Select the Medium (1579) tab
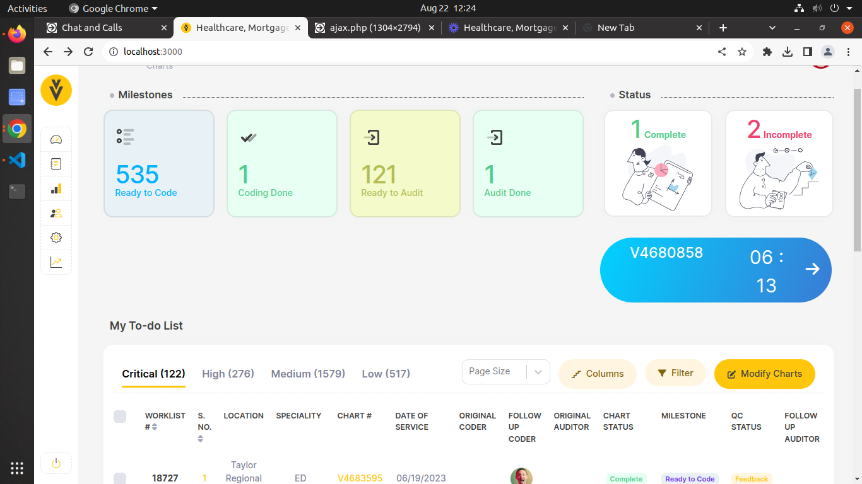The image size is (862, 484). click(308, 374)
